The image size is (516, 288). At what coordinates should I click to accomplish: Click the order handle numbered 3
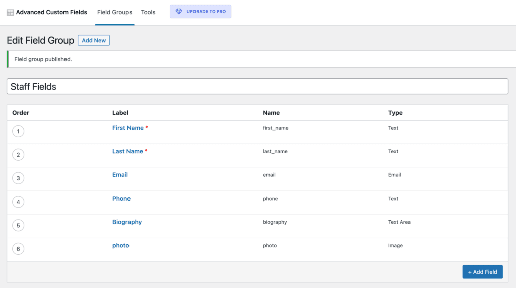click(18, 178)
